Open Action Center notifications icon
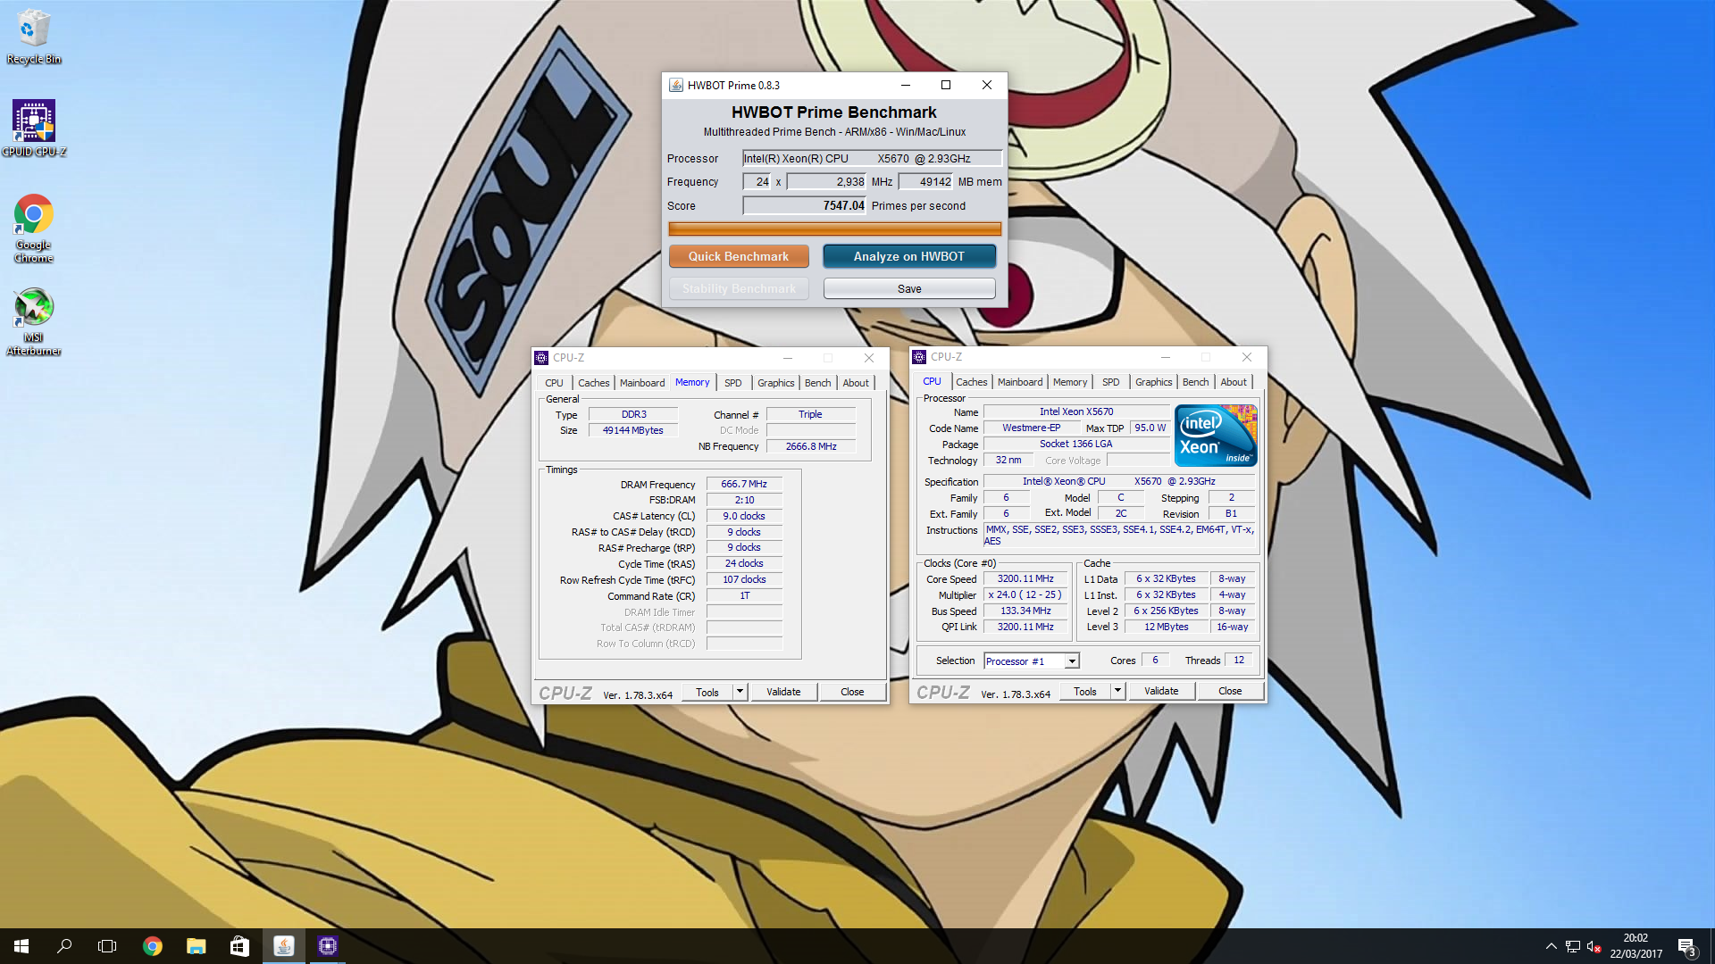The image size is (1715, 964). click(x=1686, y=946)
